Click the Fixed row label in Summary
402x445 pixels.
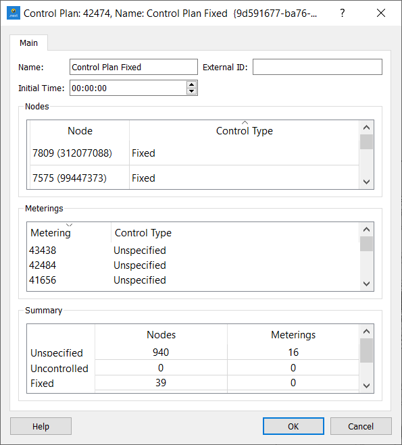42,384
